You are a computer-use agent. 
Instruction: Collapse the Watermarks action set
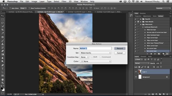(141, 24)
